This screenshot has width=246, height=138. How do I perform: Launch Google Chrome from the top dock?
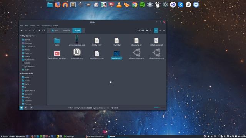tap(135, 5)
